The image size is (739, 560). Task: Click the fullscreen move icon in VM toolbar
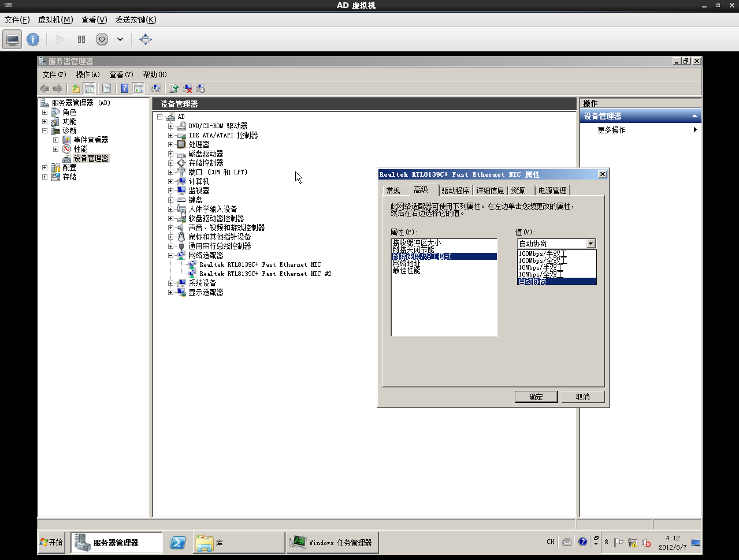coord(146,39)
